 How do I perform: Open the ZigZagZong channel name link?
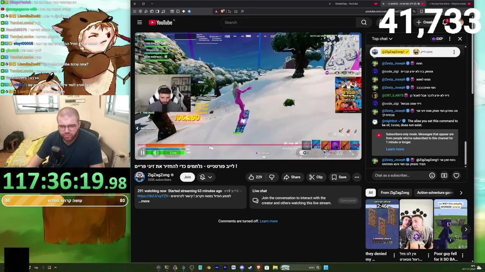[158, 175]
